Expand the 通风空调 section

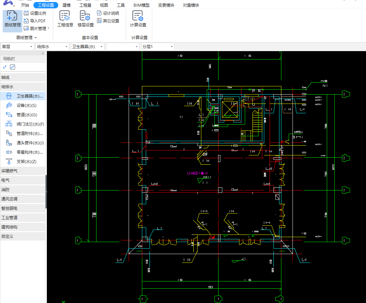coord(23,199)
